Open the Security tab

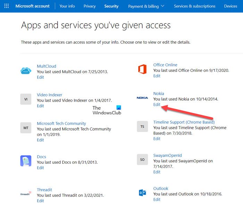pyautogui.click(x=111, y=6)
